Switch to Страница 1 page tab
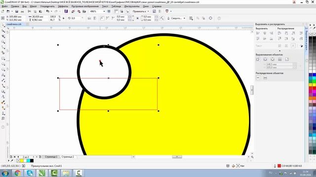 point(51,157)
